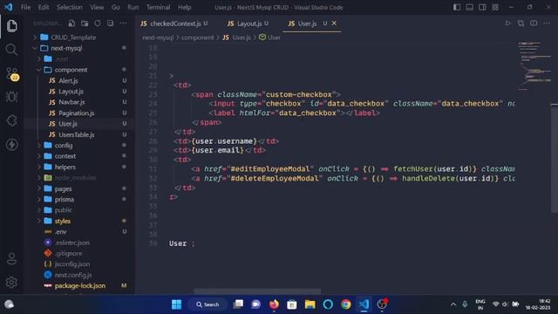Open the Search view in activity bar
This screenshot has height=314, width=558.
point(11,50)
